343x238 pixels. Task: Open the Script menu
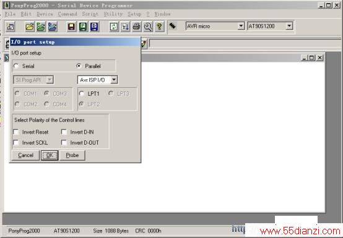(90, 14)
